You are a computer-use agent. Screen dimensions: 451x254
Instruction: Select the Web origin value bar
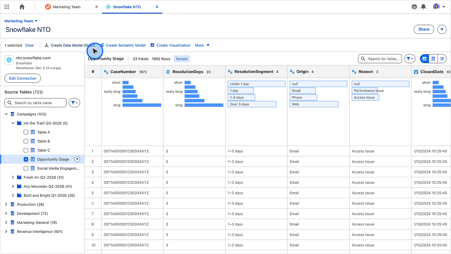314,104
